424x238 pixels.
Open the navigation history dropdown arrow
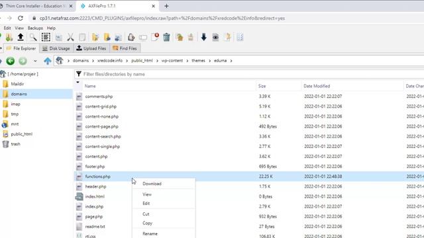point(35,61)
